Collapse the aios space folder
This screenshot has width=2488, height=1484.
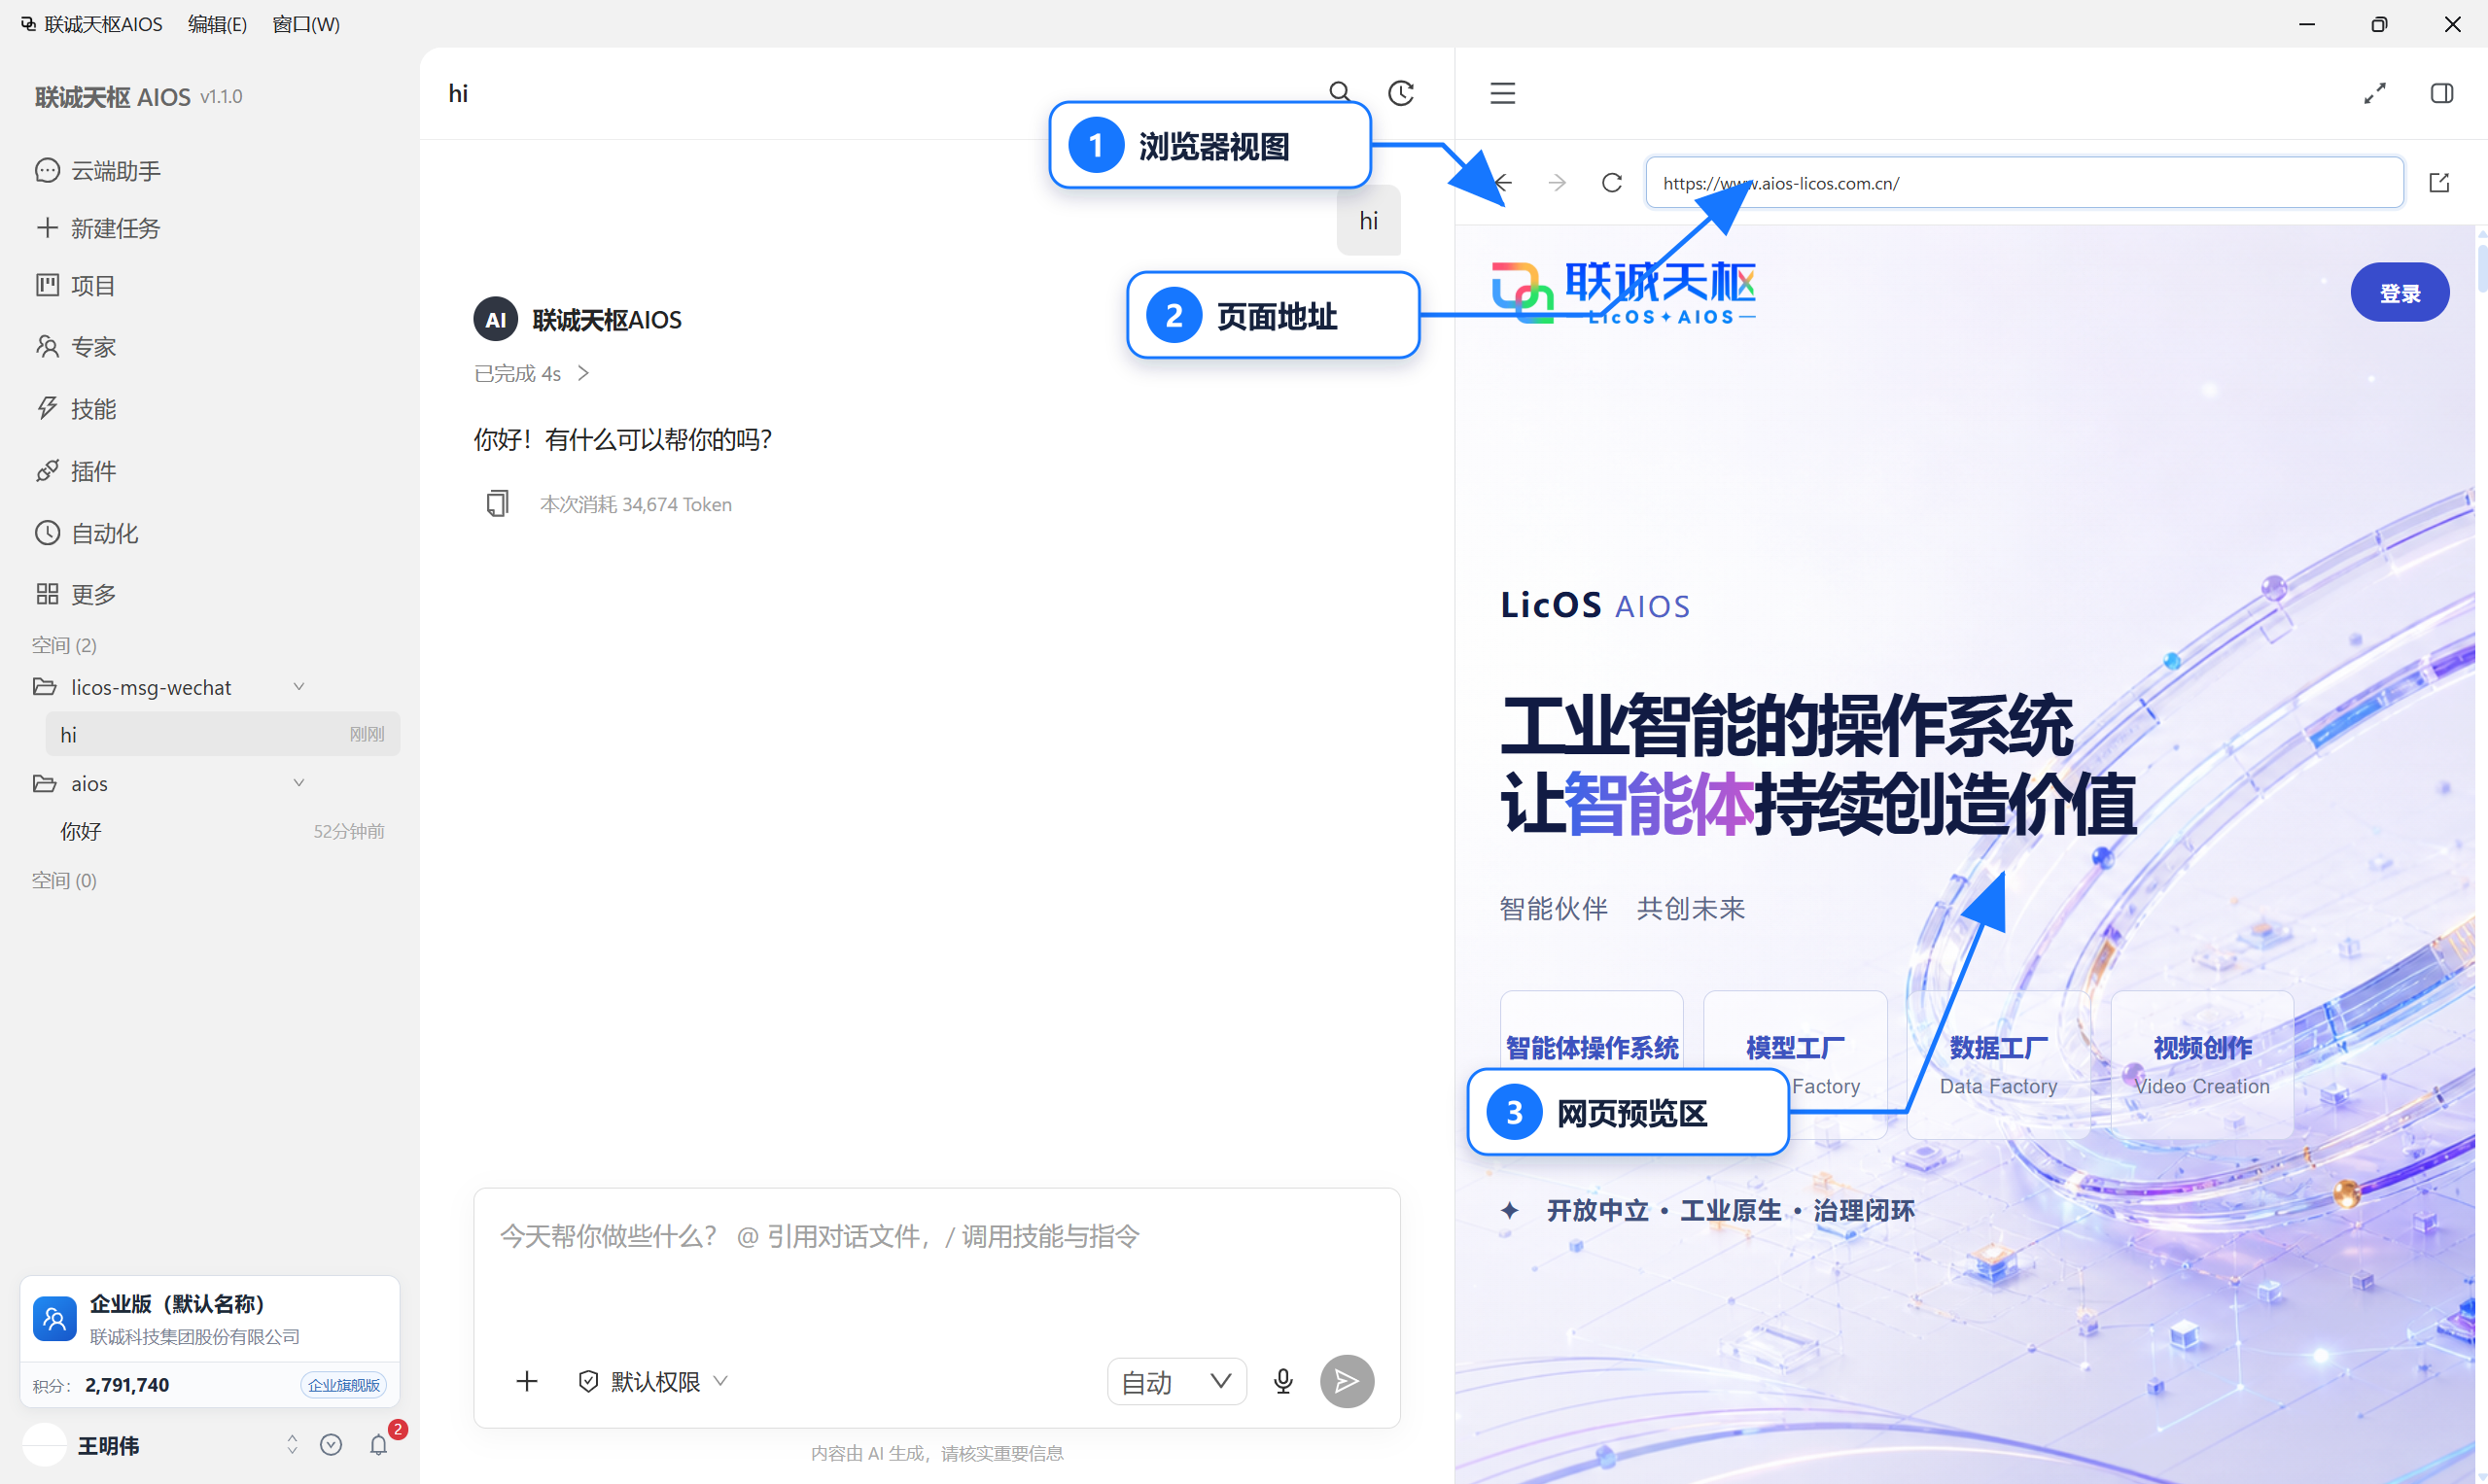[298, 783]
